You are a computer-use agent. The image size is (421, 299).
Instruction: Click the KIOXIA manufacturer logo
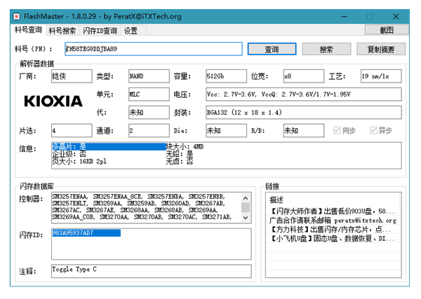53,101
